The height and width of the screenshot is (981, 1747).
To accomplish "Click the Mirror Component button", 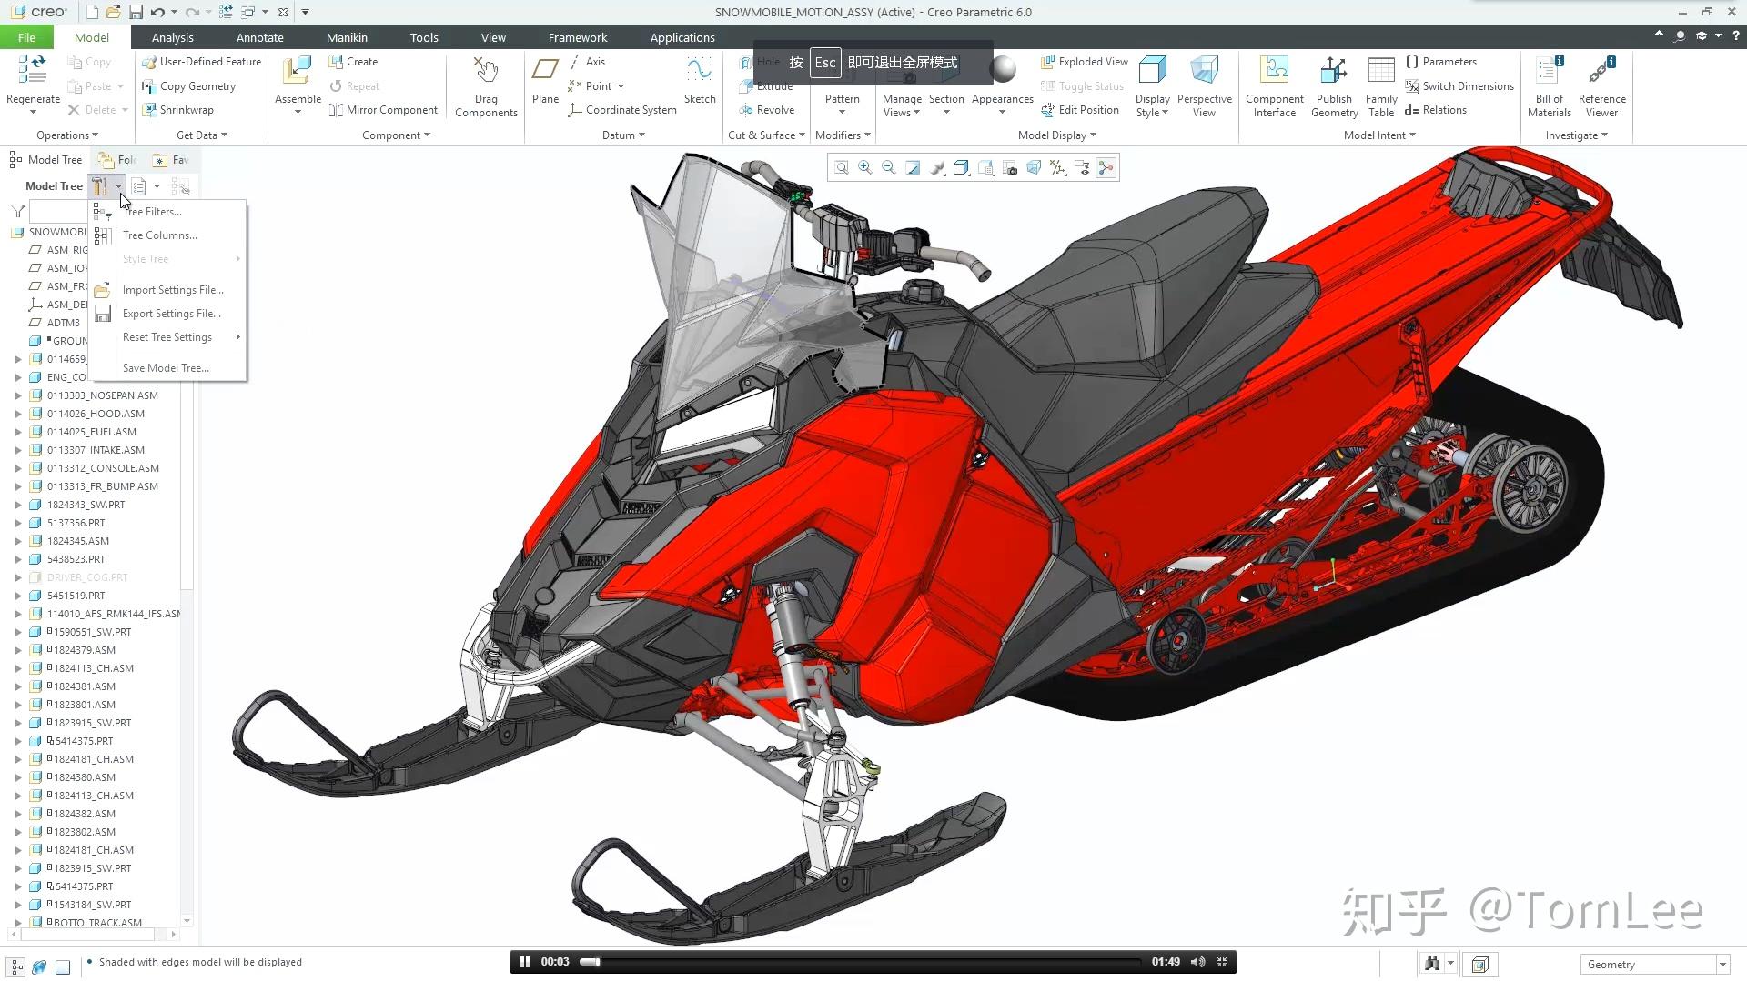I will (x=384, y=110).
